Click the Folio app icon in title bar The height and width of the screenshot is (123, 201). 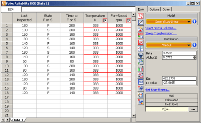pyautogui.click(x=3, y=3)
